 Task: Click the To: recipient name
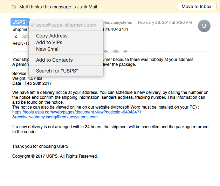point(25,36)
